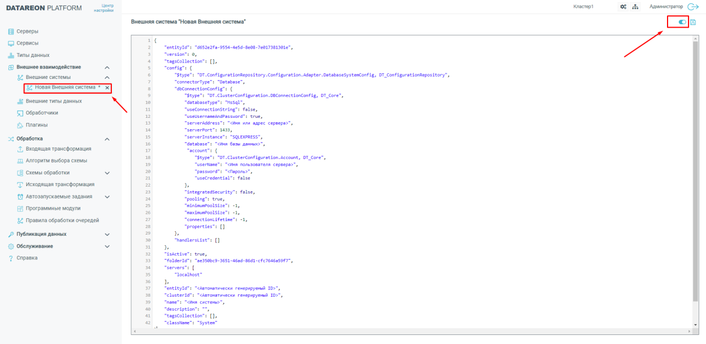Click the Автозапускаемые задания clock icon
Image resolution: width=706 pixels, height=344 pixels.
(x=20, y=197)
